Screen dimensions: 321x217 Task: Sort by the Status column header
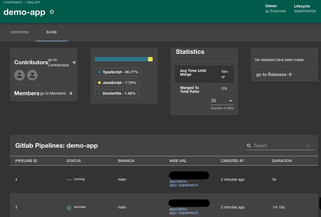74,161
